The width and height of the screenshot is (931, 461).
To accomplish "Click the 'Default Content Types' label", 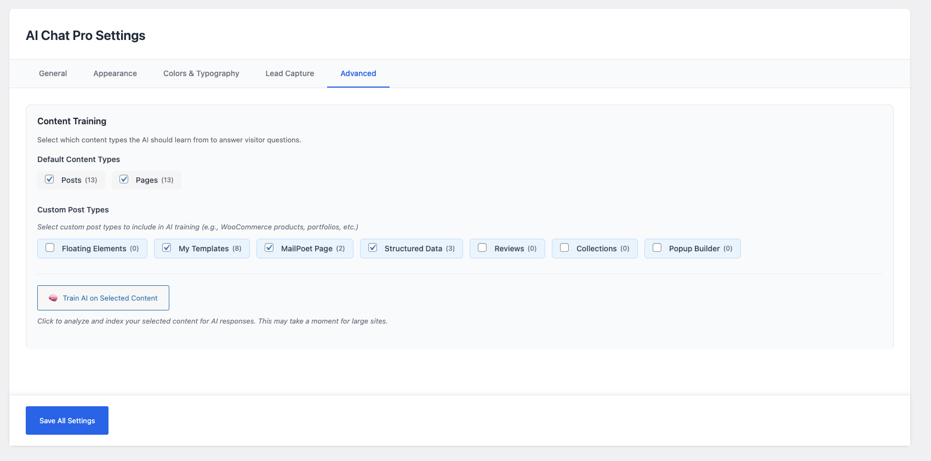I will (x=78, y=159).
